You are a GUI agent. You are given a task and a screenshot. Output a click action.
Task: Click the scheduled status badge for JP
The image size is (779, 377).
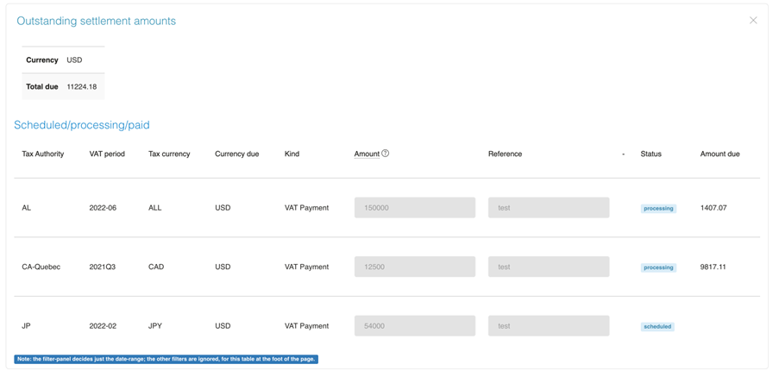pyautogui.click(x=657, y=327)
